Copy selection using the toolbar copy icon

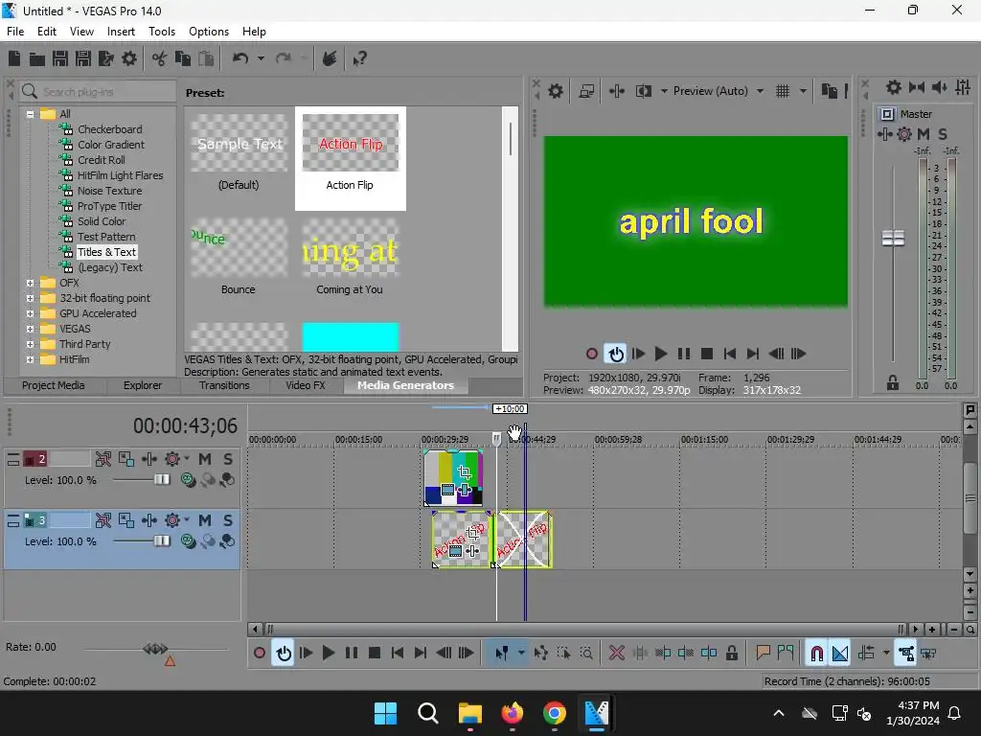click(x=183, y=58)
